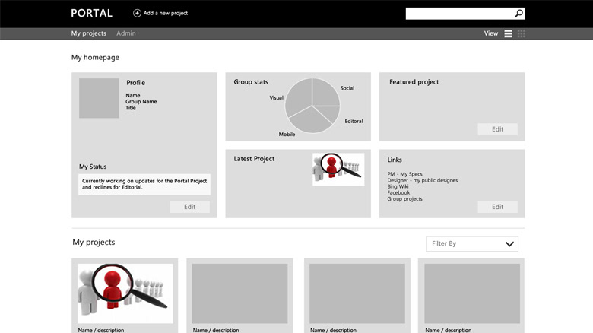
Task: Click the search magnifier icon
Action: pos(518,14)
